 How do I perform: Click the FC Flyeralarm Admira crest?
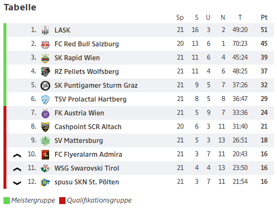pyautogui.click(x=45, y=155)
